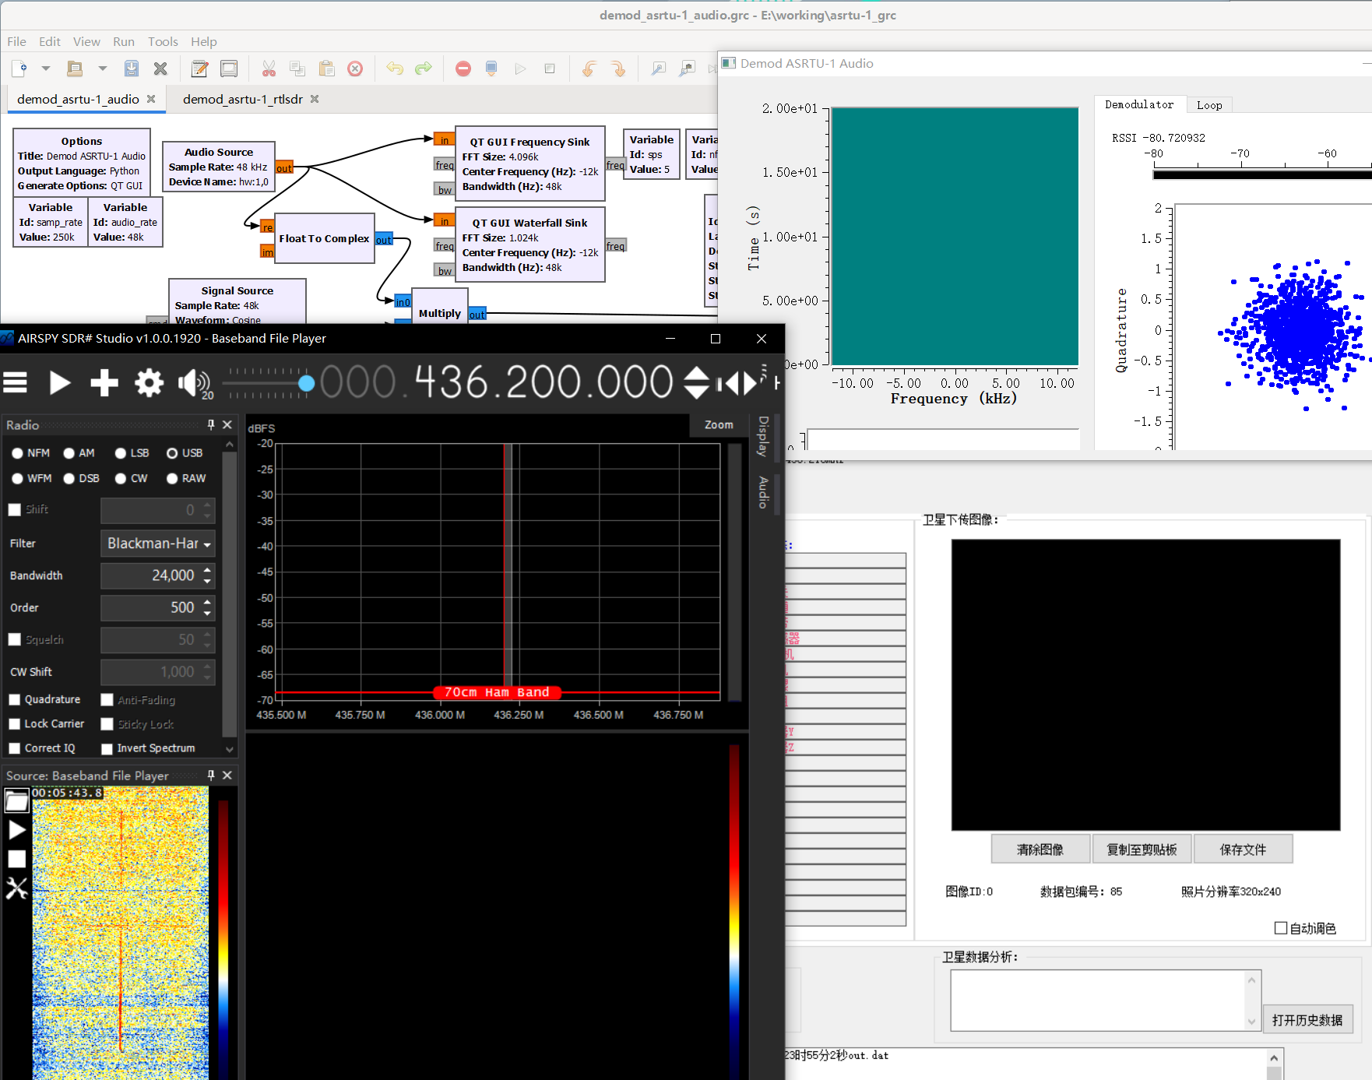This screenshot has width=1372, height=1080.
Task: Expand dropdown arrow next to GNU Radio open icon
Action: [102, 69]
